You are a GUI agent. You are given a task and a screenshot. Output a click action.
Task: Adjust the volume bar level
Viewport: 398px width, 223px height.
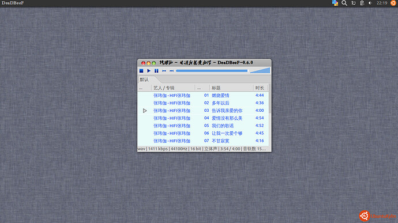click(x=260, y=70)
